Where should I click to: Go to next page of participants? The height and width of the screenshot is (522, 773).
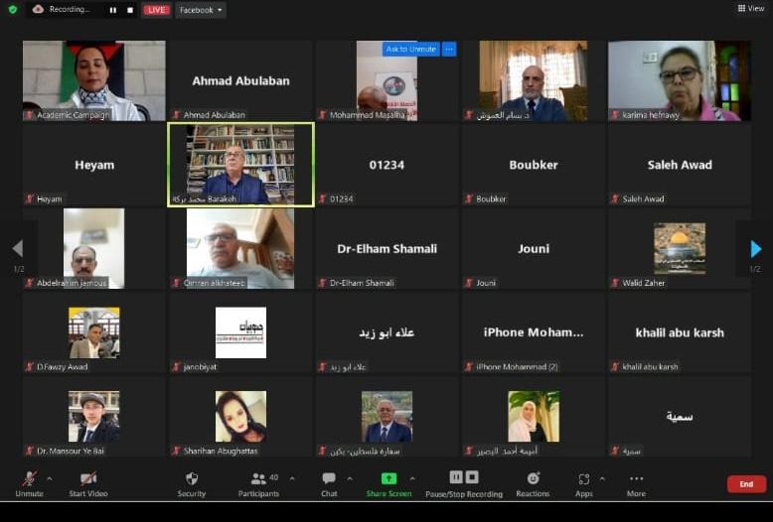755,249
